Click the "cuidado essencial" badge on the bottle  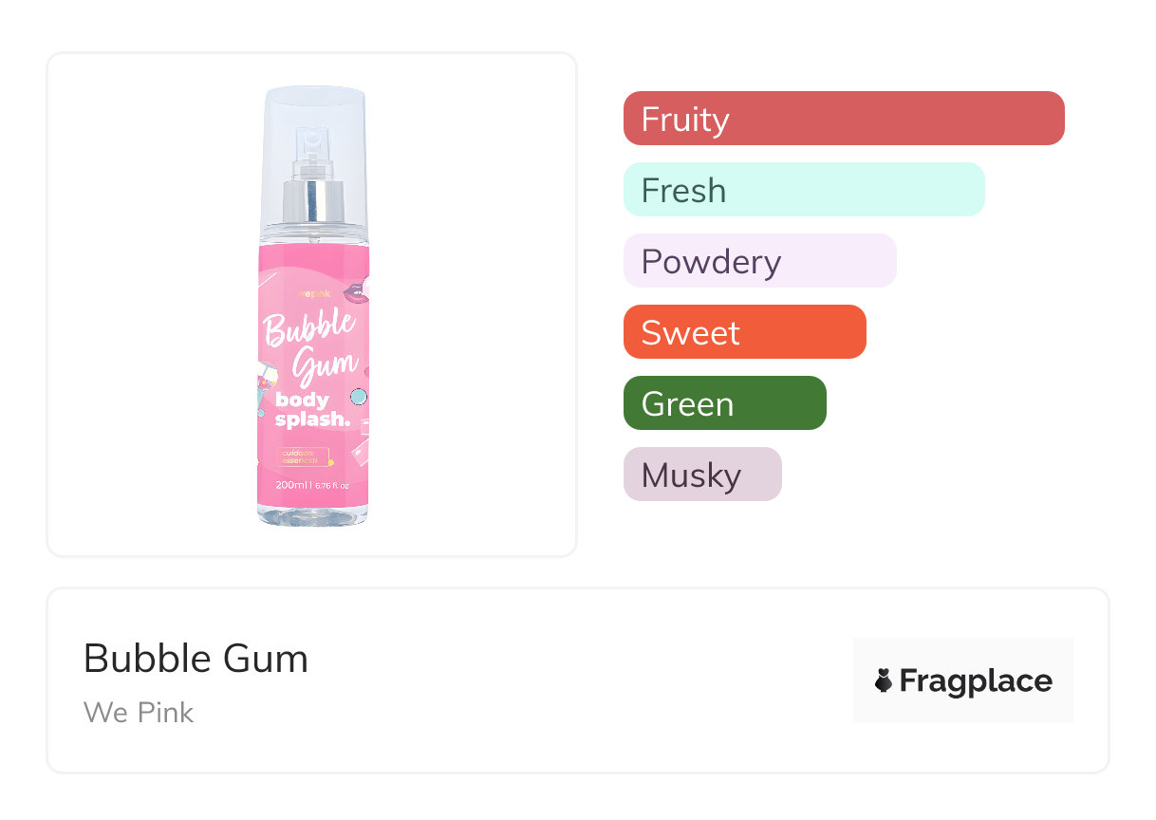(x=303, y=457)
